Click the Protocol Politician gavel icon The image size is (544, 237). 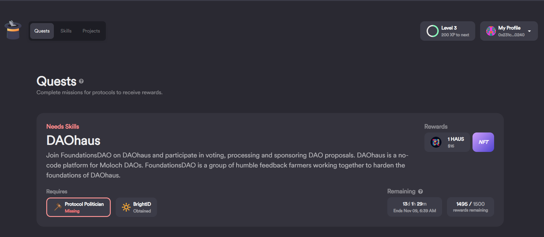click(58, 207)
